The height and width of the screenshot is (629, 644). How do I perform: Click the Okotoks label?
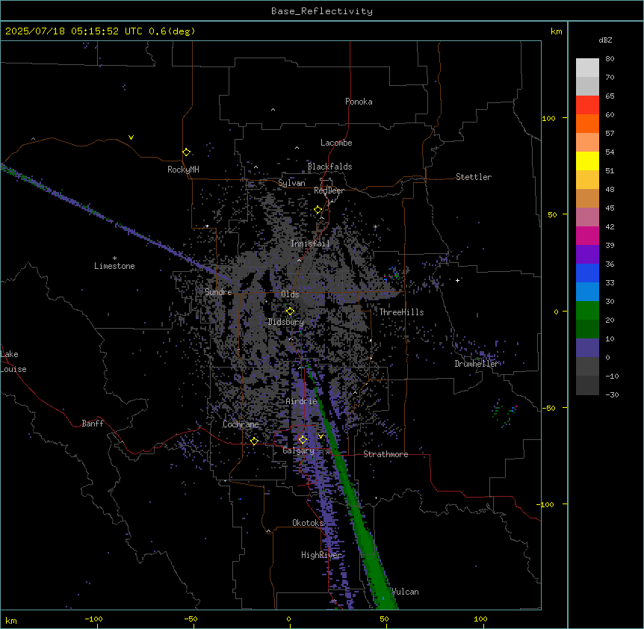[x=308, y=523]
